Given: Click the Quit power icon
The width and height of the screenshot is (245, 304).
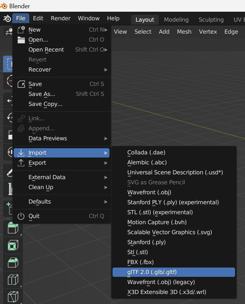Looking at the screenshot, I should tap(21, 216).
